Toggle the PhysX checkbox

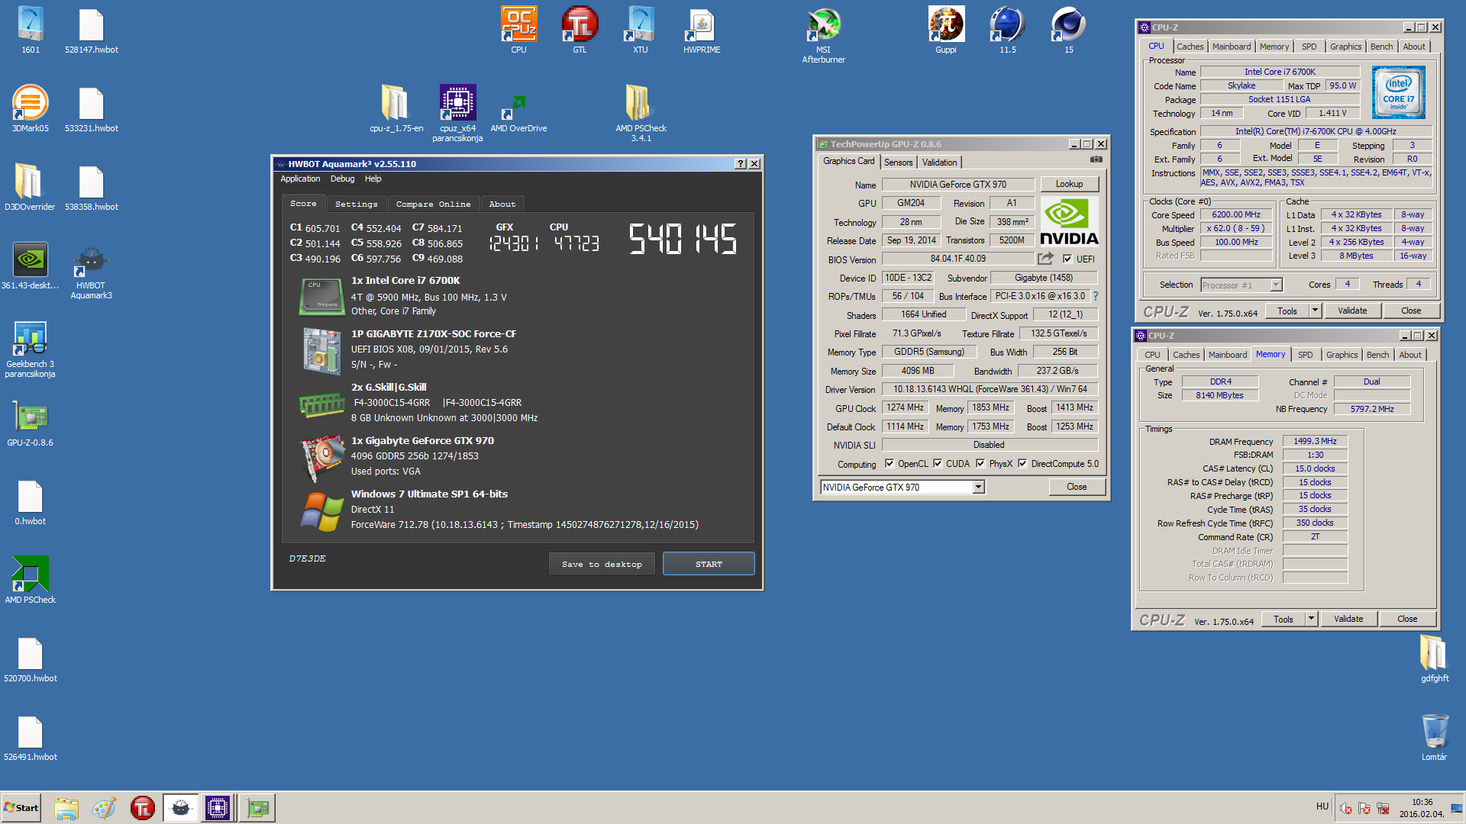[980, 463]
